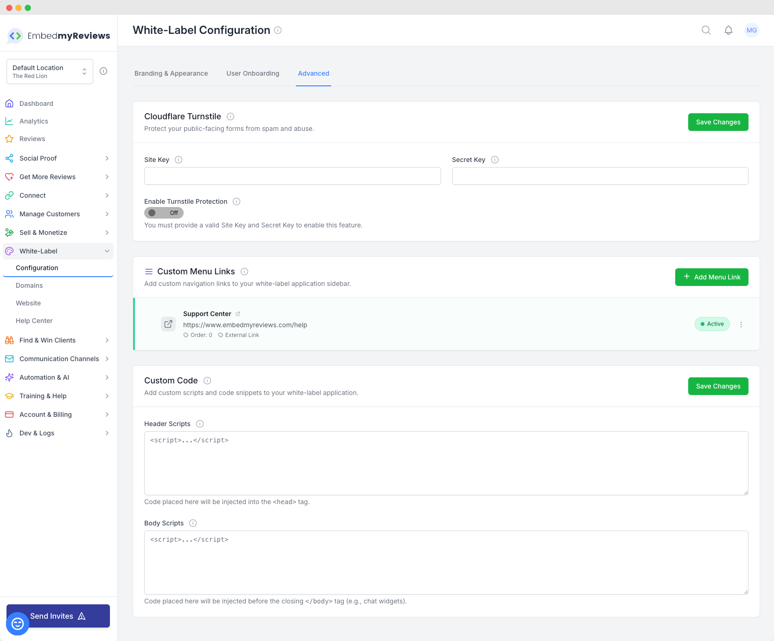Click the Dashboard home icon
Image resolution: width=774 pixels, height=641 pixels.
click(9, 104)
